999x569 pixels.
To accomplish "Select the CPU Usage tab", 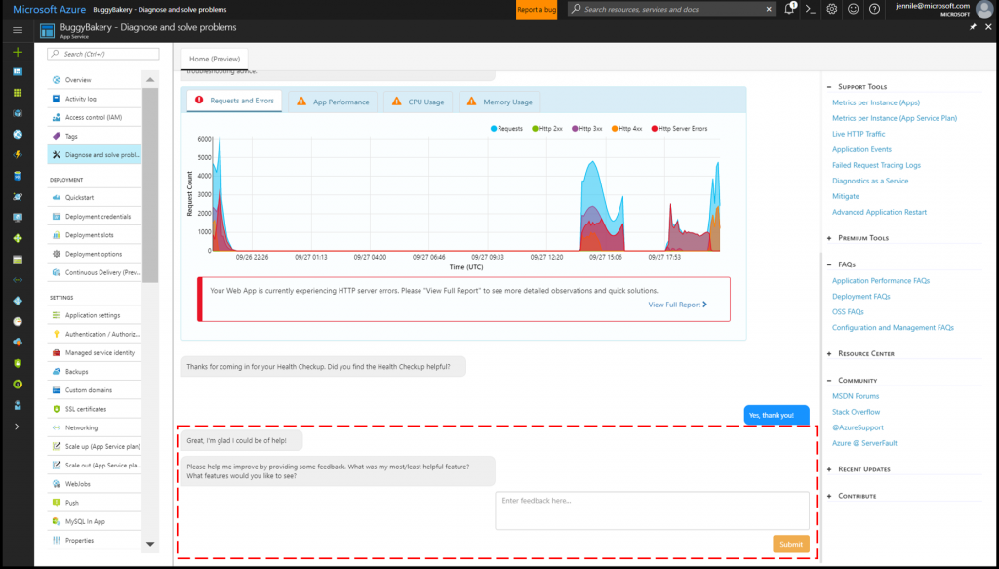I will click(x=419, y=102).
